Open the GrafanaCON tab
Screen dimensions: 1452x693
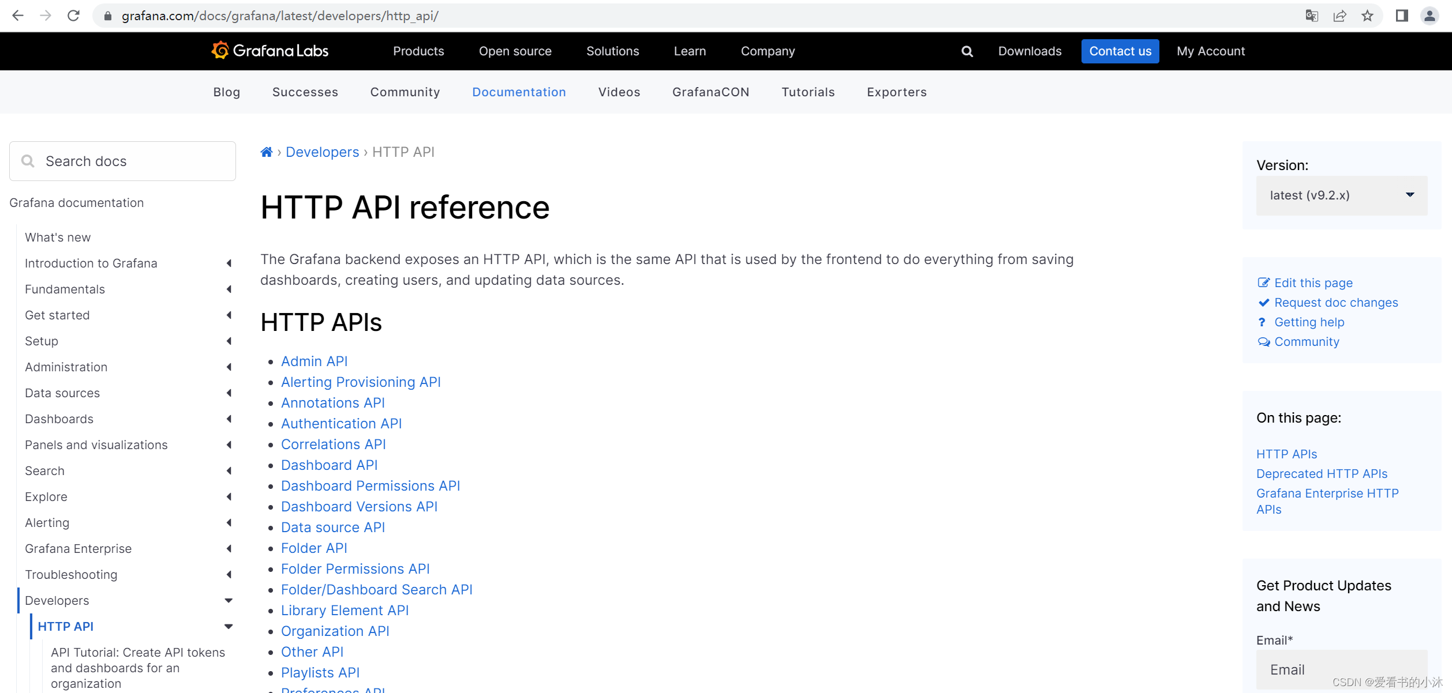pyautogui.click(x=710, y=92)
